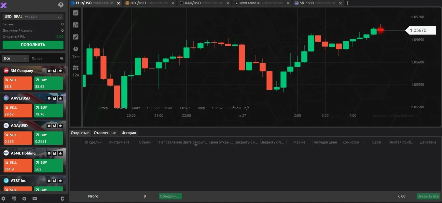Open the settings hexagon icon in bottom bar
The image size is (442, 203).
pos(4,198)
